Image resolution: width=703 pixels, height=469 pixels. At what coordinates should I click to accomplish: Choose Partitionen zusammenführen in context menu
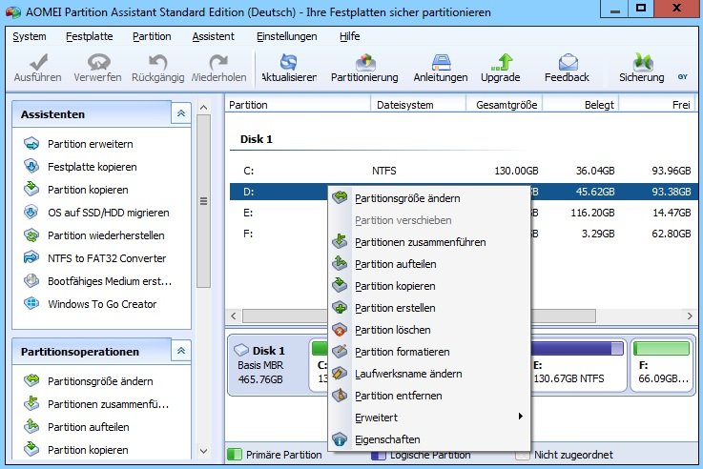pyautogui.click(x=429, y=242)
